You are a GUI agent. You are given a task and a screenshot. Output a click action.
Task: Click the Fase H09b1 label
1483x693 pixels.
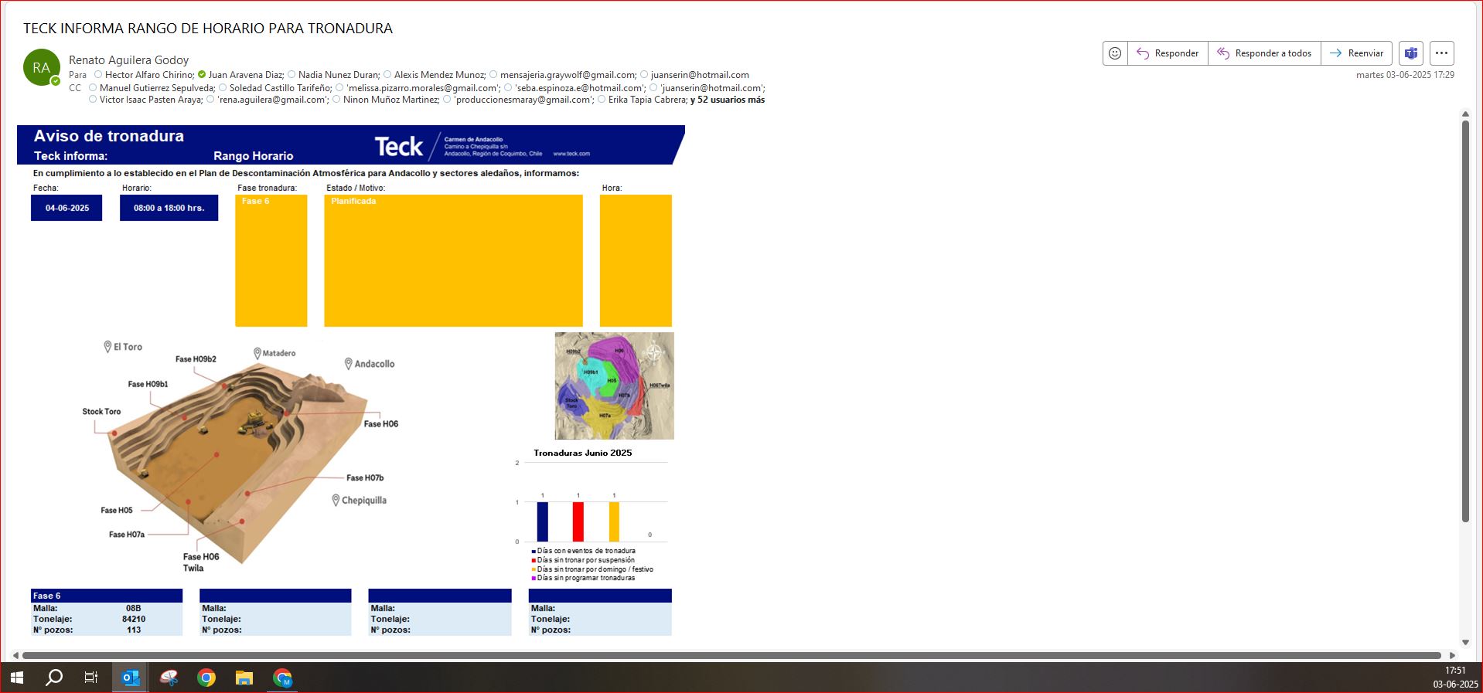click(x=148, y=384)
